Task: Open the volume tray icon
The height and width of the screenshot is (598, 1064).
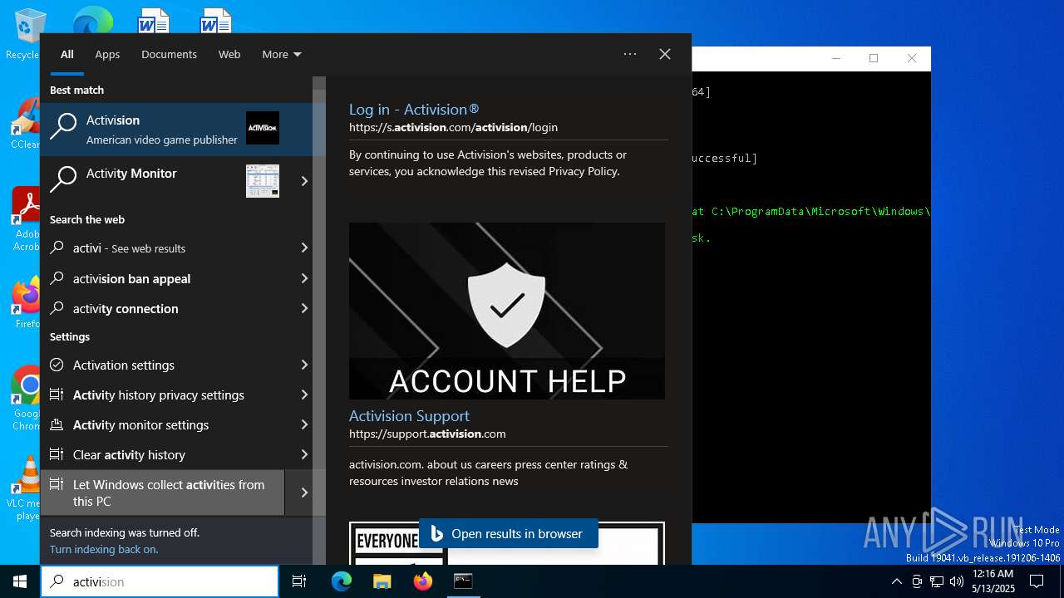Action: [957, 581]
